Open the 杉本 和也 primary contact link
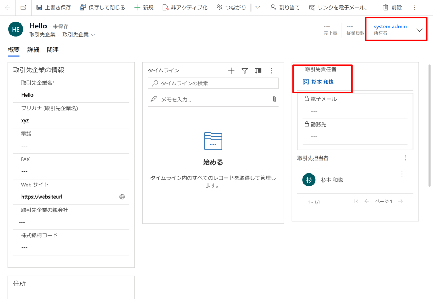 (x=322, y=82)
